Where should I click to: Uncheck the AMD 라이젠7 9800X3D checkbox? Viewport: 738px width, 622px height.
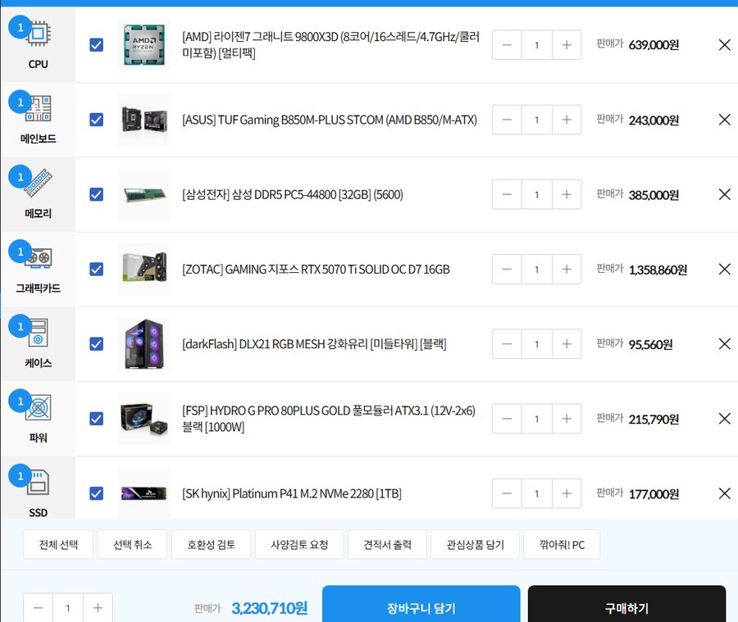pos(96,45)
